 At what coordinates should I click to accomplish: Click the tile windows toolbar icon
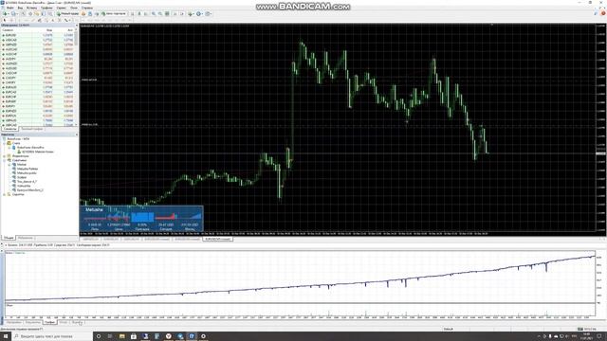coord(167,13)
